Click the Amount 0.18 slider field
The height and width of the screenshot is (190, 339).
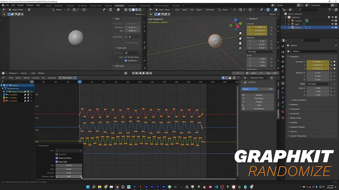point(69,173)
